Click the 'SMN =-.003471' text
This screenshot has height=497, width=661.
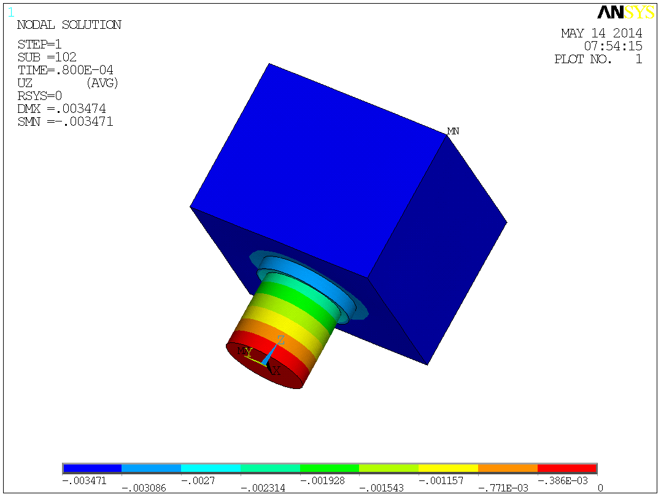65,122
